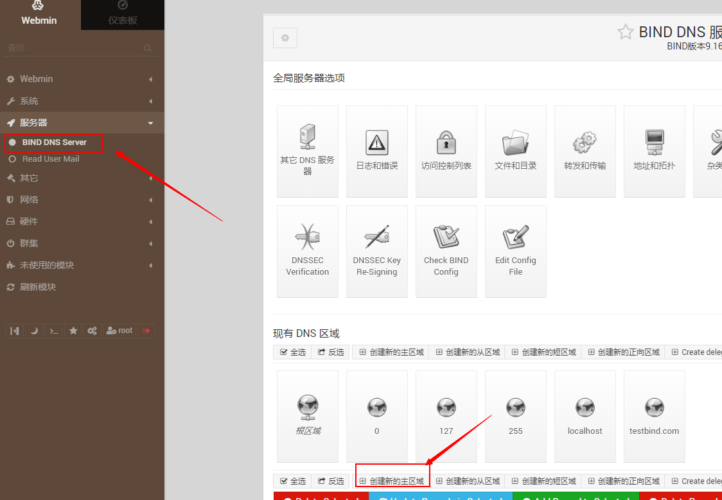The width and height of the screenshot is (722, 500).
Task: Expand the 群集 category in sidebar
Action: (82, 243)
